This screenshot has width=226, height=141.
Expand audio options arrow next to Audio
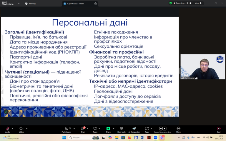[x=12, y=128]
